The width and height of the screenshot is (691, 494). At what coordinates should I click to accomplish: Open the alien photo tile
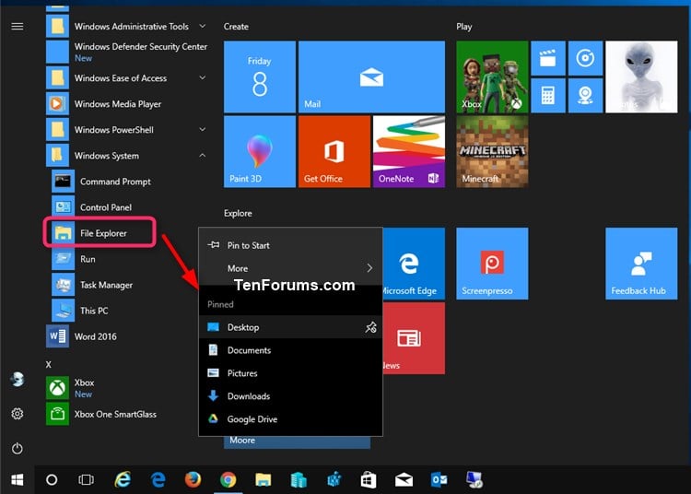641,76
